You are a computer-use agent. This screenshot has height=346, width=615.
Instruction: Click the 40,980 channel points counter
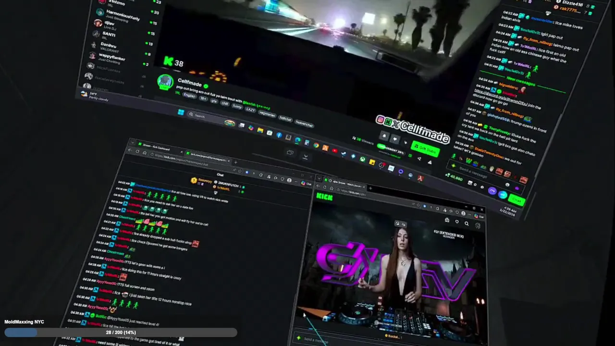(454, 178)
